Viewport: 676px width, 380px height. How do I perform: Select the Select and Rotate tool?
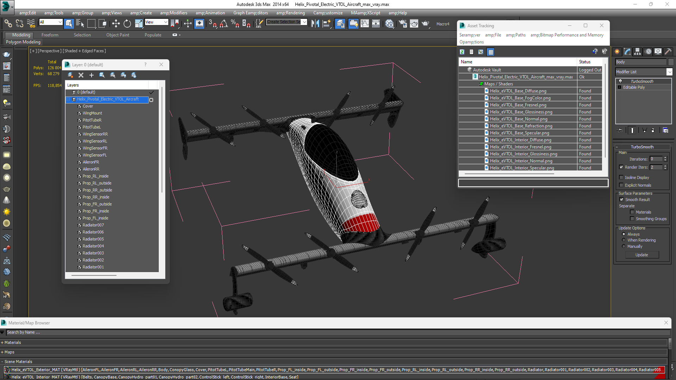127,24
